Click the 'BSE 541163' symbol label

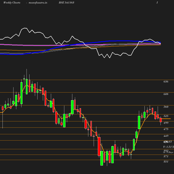(66, 2)
